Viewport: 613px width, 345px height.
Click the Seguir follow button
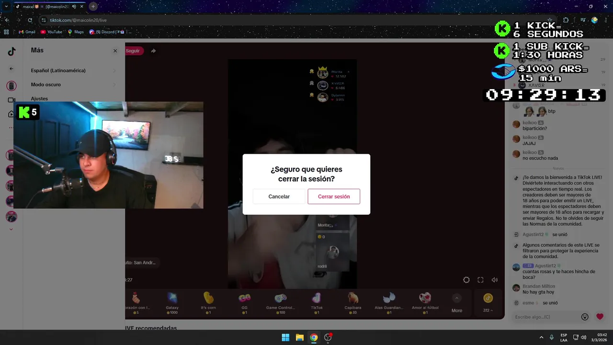(134, 51)
